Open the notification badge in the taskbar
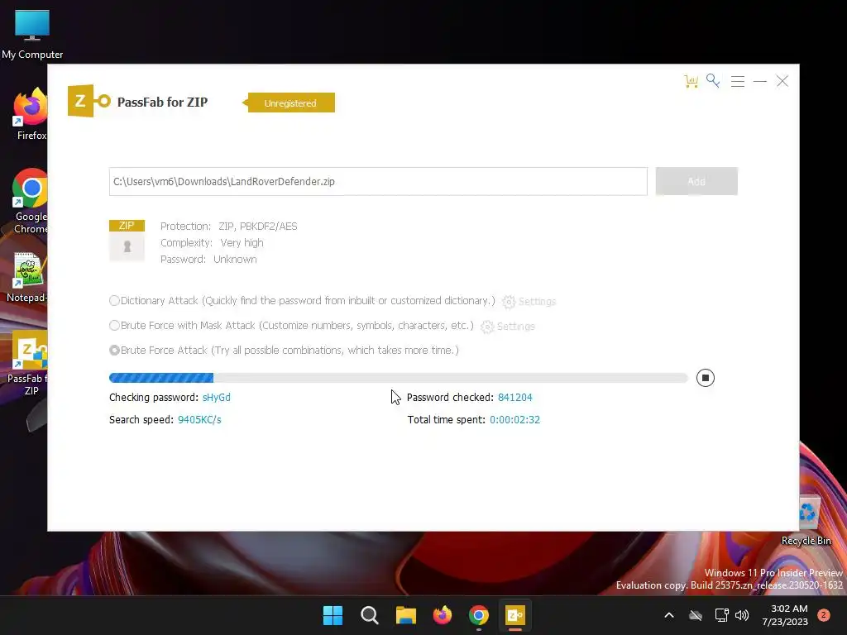 pos(824,615)
